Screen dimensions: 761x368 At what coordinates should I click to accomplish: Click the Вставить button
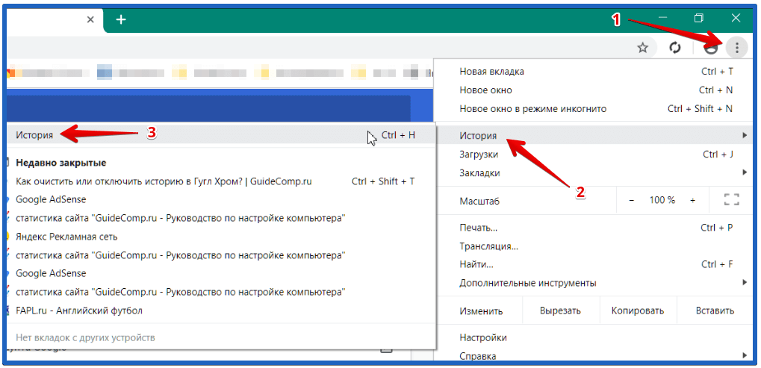click(715, 311)
